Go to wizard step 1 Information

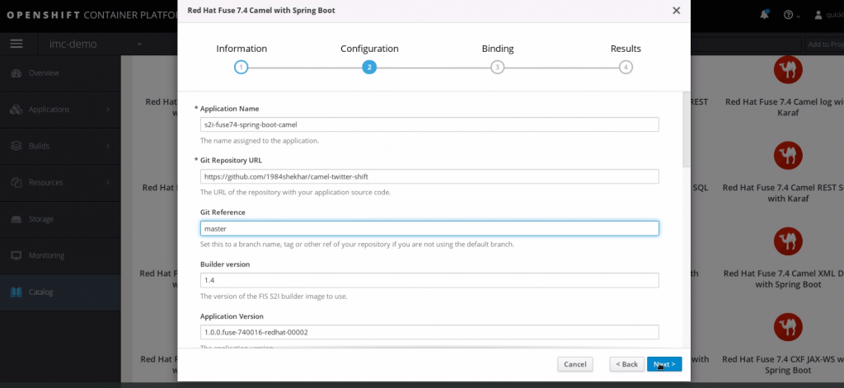241,68
